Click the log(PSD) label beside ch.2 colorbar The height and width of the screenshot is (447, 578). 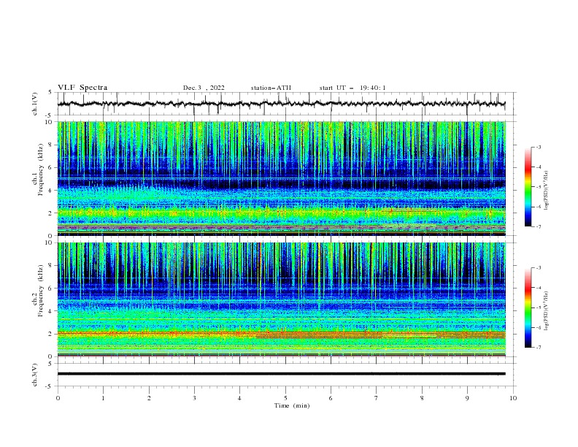point(546,312)
